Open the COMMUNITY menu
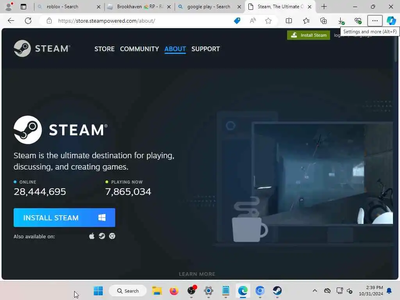This screenshot has width=400, height=300. (x=139, y=49)
